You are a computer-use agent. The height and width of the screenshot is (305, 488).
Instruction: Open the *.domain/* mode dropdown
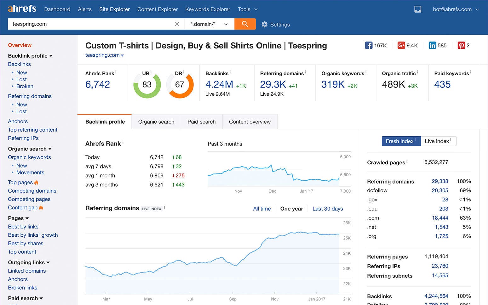point(209,24)
